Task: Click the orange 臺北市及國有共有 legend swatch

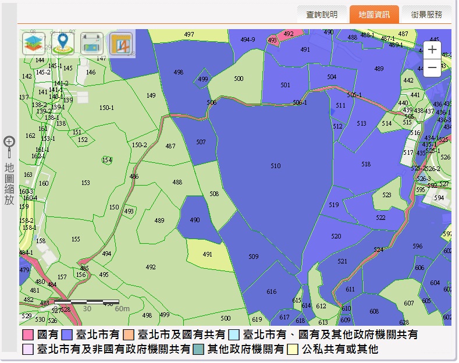Action: point(129,335)
